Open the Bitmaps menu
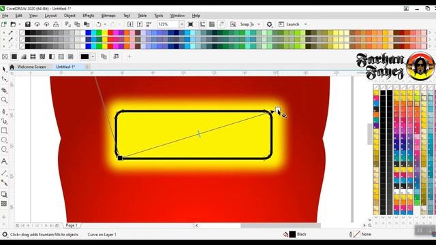This screenshot has height=245, width=436. tap(108, 16)
